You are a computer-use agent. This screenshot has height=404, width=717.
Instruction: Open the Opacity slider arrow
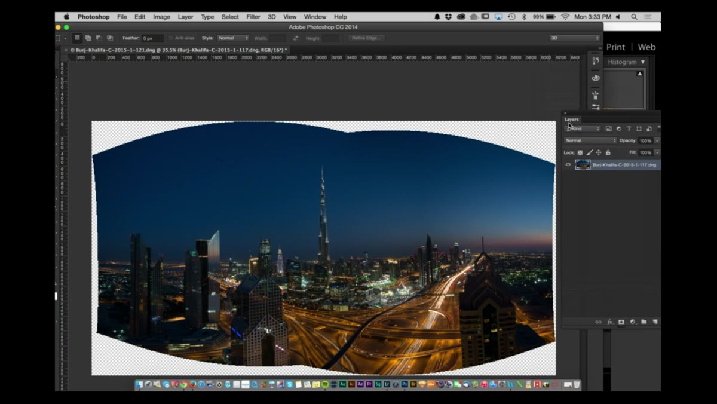click(657, 141)
